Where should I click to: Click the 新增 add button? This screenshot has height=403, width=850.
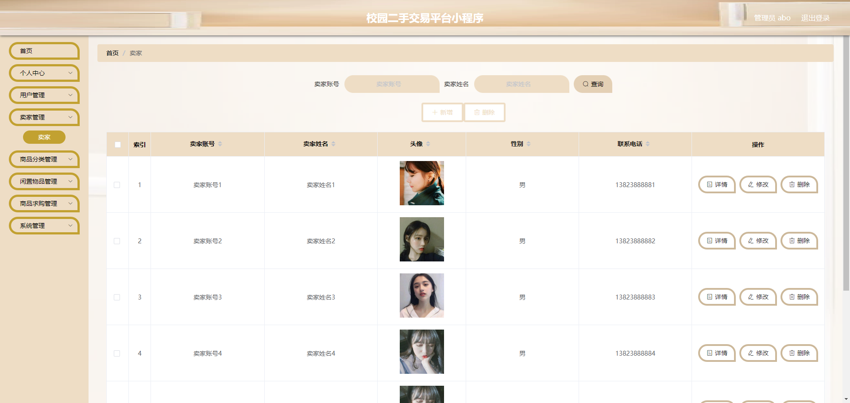[x=442, y=112]
